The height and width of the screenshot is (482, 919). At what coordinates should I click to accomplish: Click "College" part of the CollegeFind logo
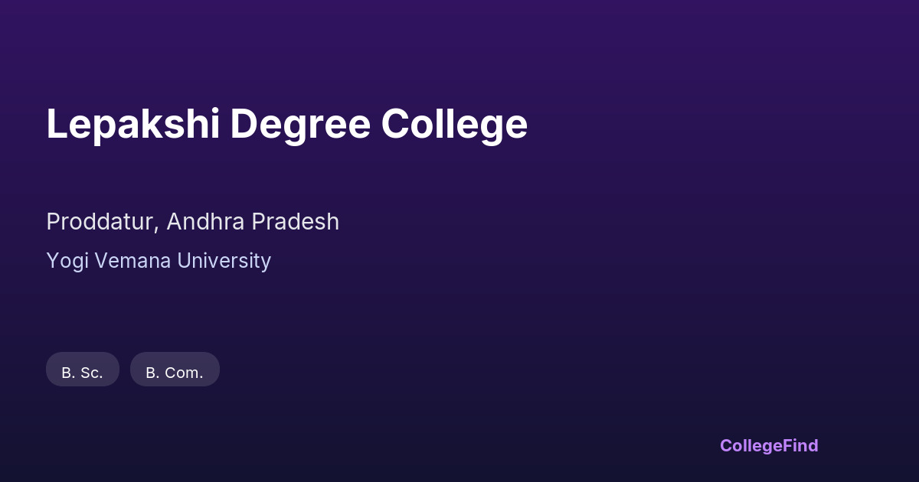(751, 445)
